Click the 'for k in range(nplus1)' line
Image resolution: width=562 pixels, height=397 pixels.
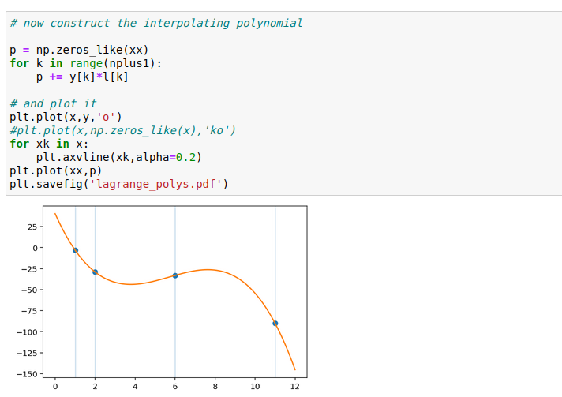[85, 63]
